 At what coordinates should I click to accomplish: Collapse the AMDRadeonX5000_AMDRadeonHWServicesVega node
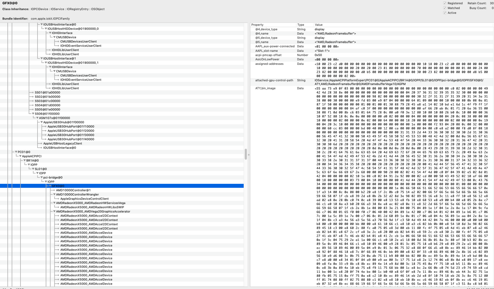pos(54,203)
